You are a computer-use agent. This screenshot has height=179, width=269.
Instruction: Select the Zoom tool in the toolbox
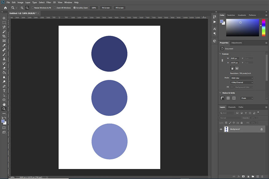point(4,109)
